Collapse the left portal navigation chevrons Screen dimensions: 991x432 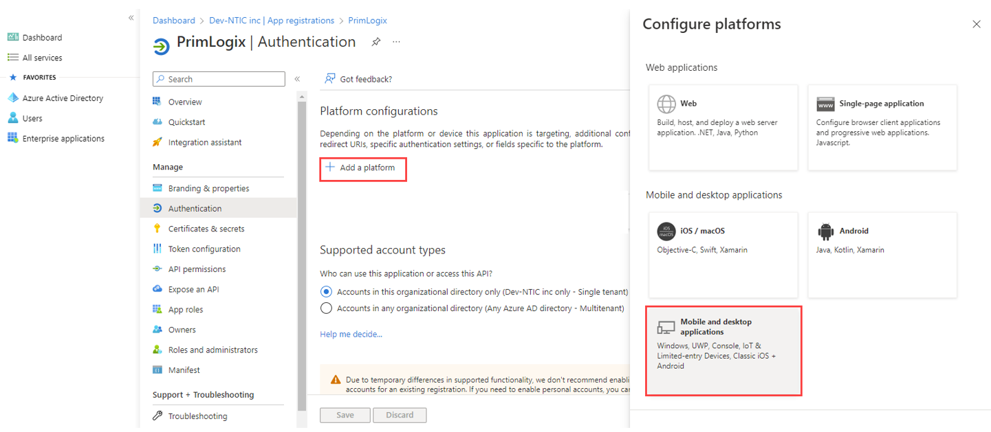131,18
